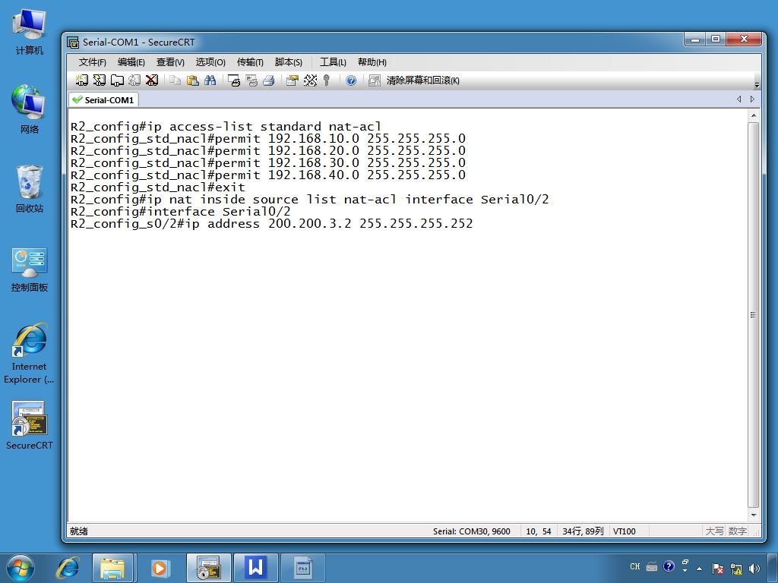Screen dimensions: 778x583
Task: Click the tab scroll left arrow
Action: click(738, 99)
